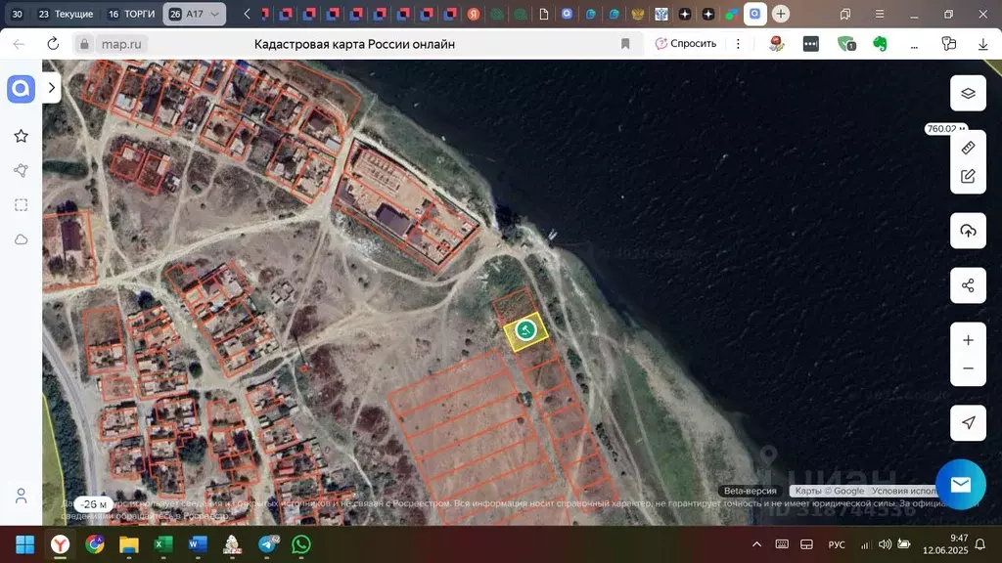Switch to the Yandex red Я tab

[474, 14]
